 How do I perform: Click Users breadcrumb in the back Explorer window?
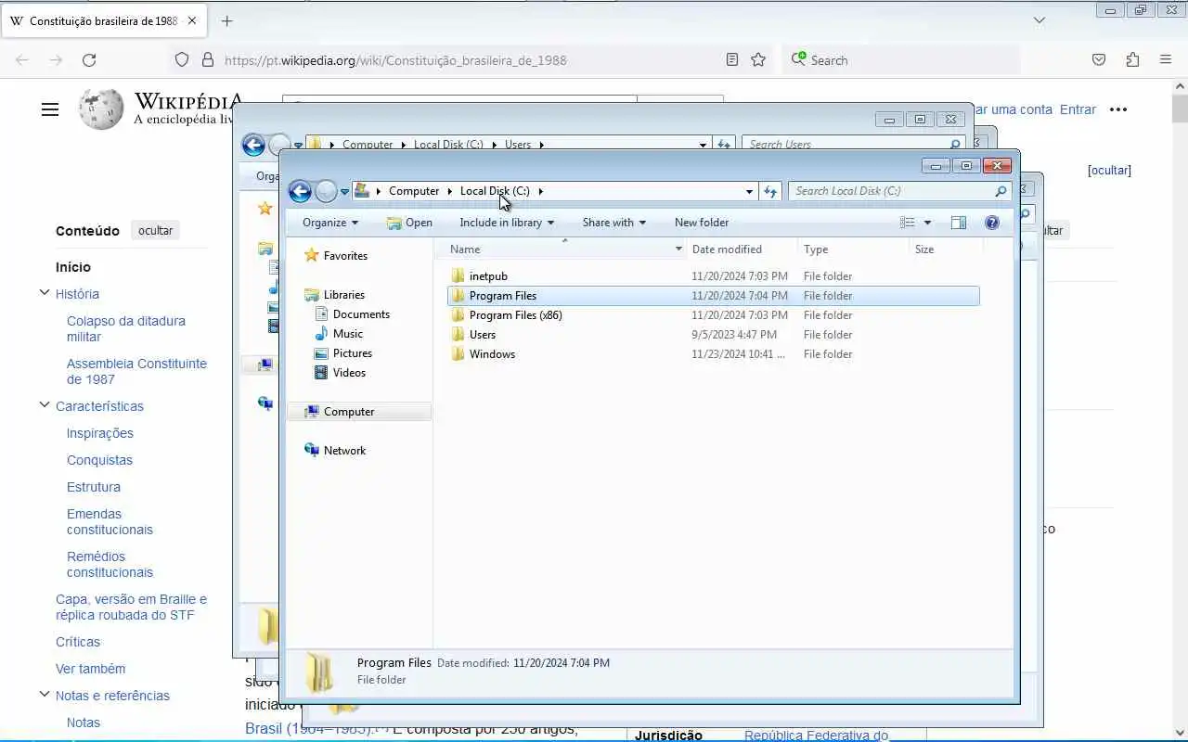pyautogui.click(x=518, y=145)
